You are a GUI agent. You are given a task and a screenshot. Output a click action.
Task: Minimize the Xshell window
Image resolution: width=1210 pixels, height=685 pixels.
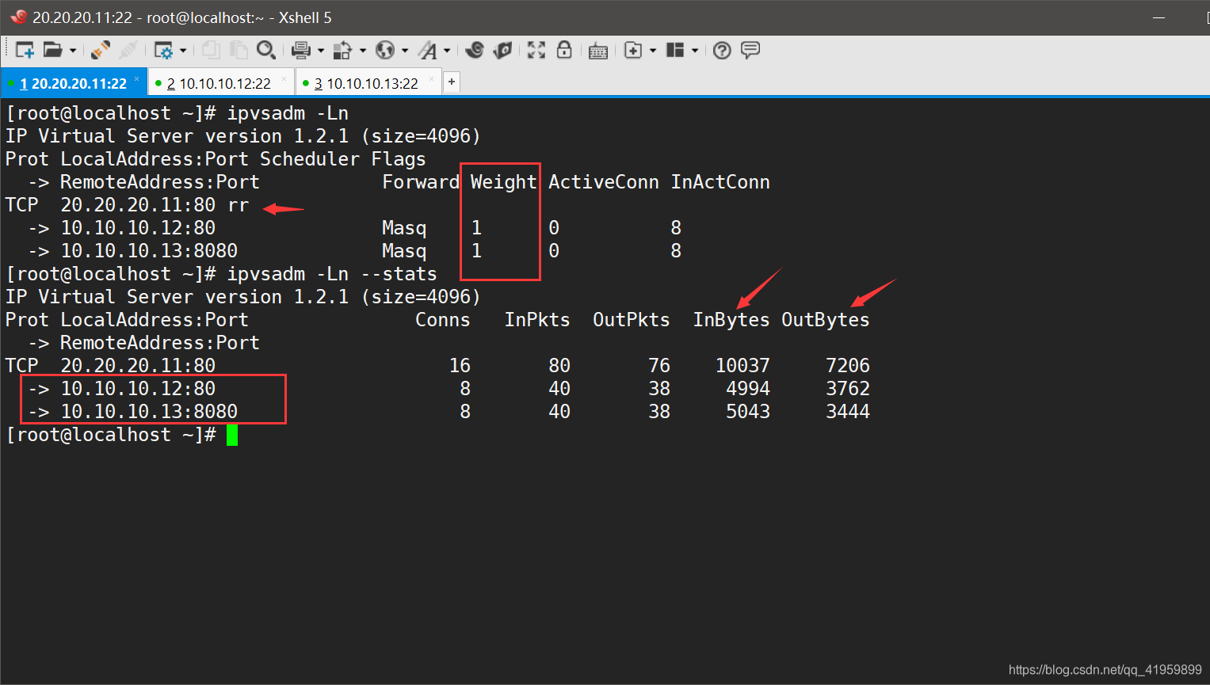coord(1158,17)
